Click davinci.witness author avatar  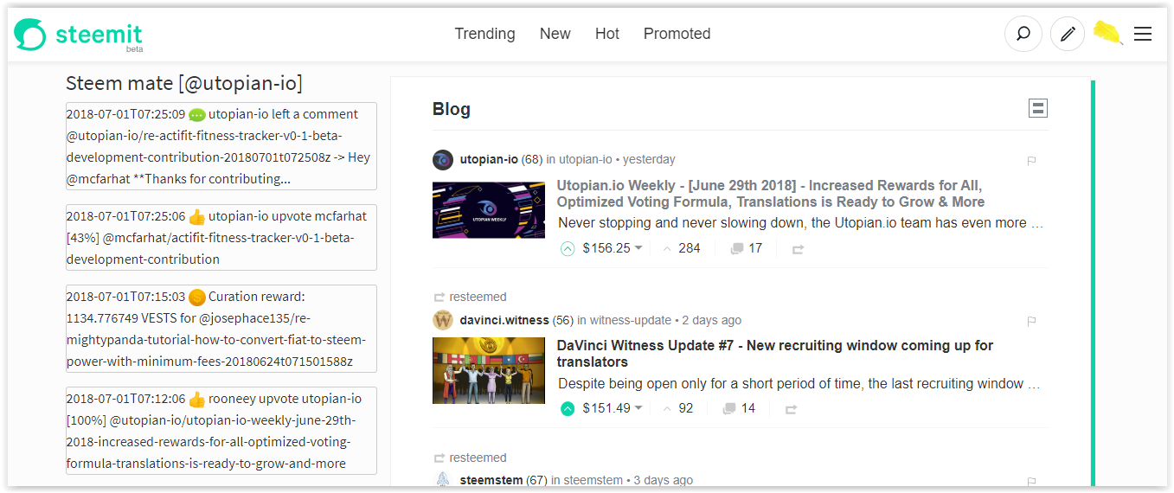click(x=443, y=320)
